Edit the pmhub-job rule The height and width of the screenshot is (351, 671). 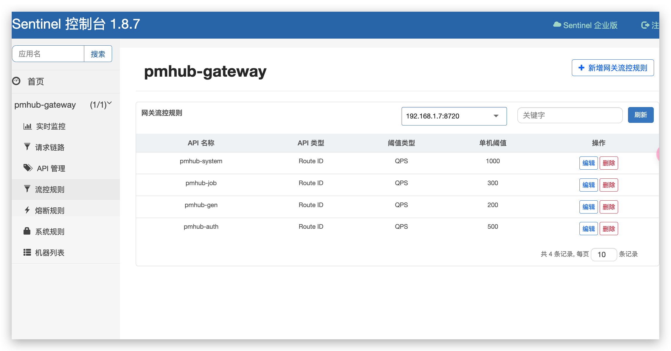(589, 185)
